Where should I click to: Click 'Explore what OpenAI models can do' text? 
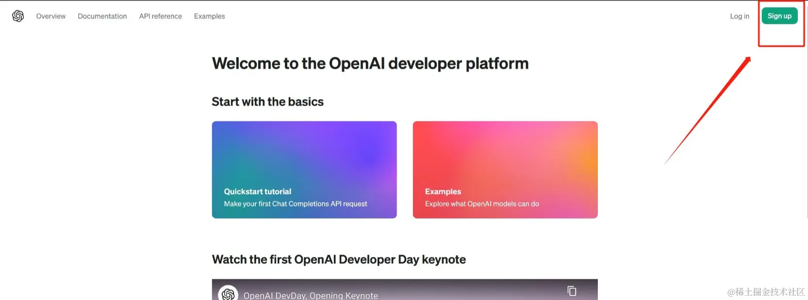pos(482,204)
